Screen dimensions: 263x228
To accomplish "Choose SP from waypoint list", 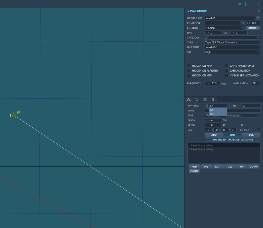I will click(x=218, y=110).
